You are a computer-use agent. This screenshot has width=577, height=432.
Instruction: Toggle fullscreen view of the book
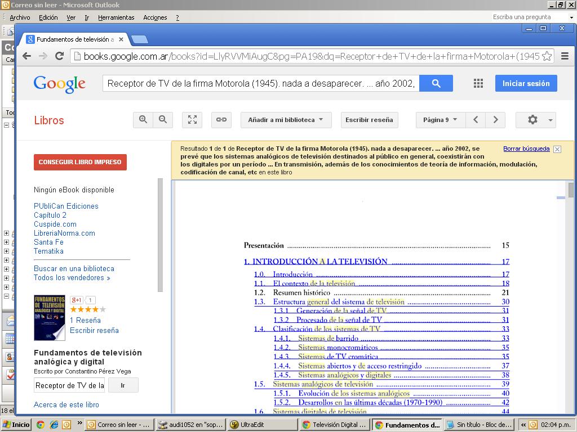coord(192,120)
